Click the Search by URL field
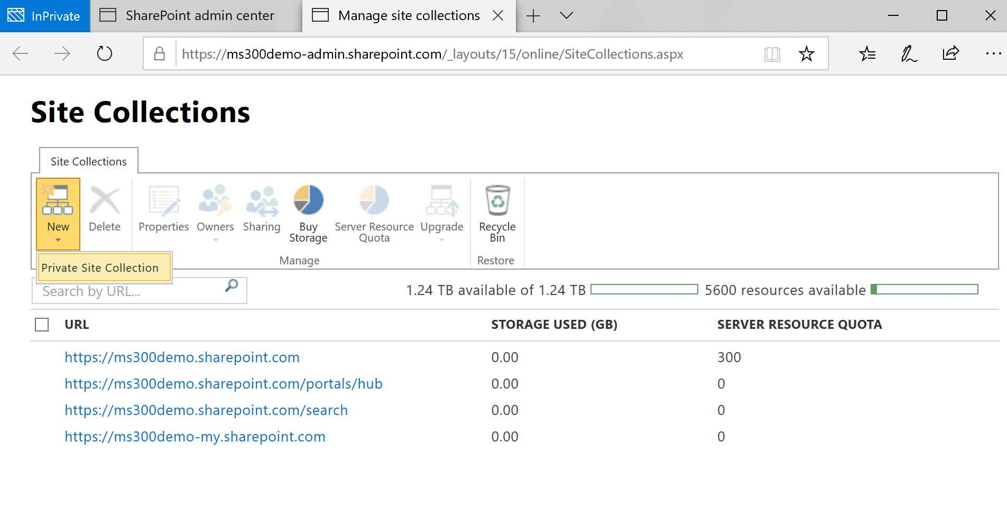 (x=130, y=291)
